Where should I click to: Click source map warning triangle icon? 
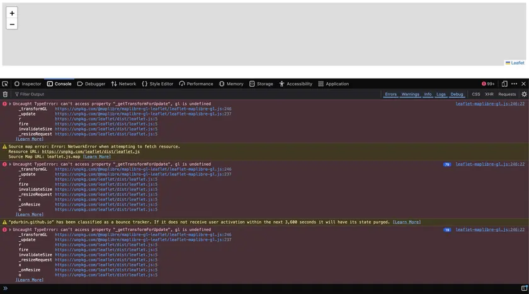(4, 146)
